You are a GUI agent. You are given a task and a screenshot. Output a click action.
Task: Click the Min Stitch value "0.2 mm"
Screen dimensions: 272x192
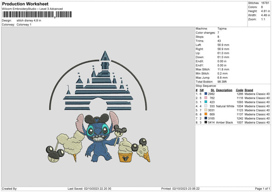pyautogui.click(x=223, y=73)
